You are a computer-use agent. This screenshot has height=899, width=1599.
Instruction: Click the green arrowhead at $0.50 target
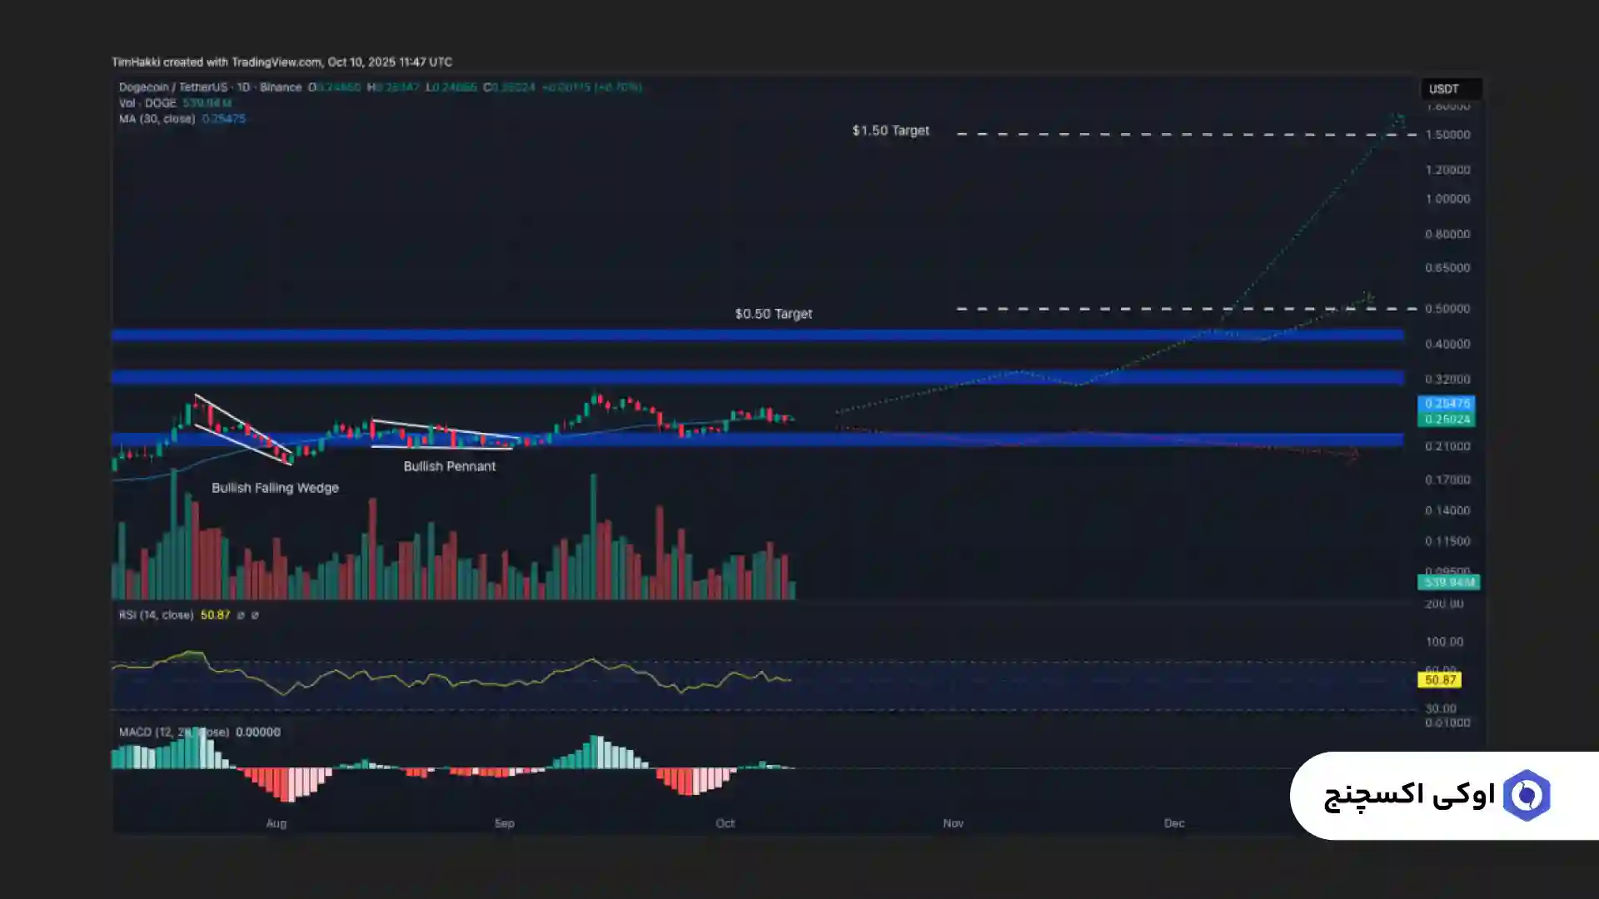(1368, 297)
